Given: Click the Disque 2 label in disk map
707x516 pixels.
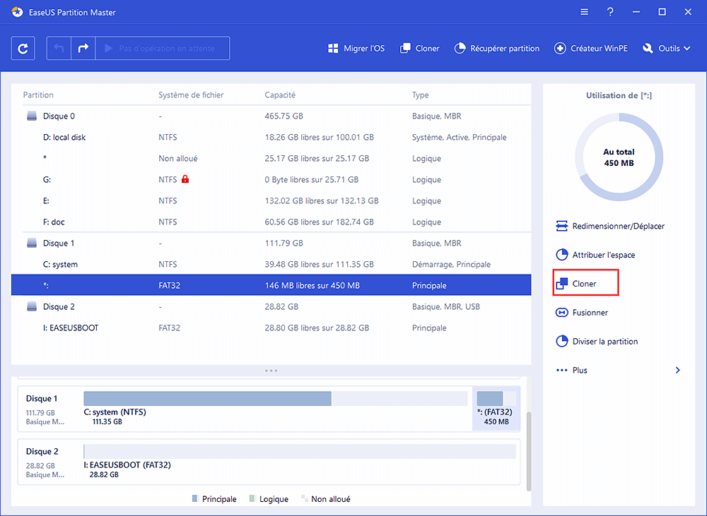Looking at the screenshot, I should (x=42, y=452).
